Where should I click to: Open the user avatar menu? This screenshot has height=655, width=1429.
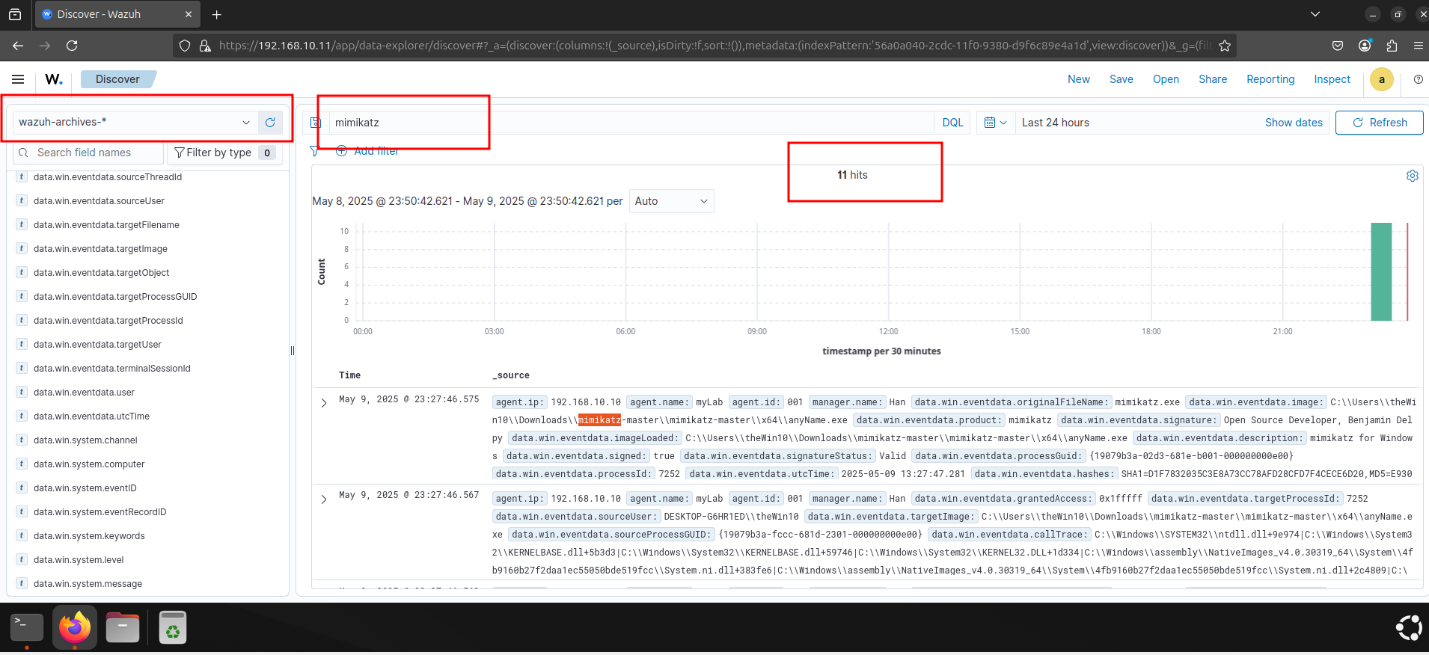pos(1381,79)
